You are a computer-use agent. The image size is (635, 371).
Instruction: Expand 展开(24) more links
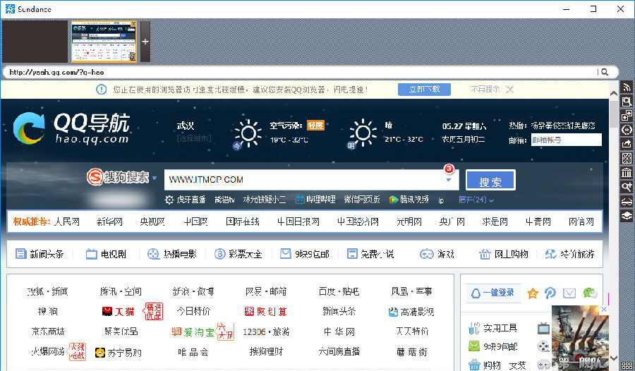476,200
